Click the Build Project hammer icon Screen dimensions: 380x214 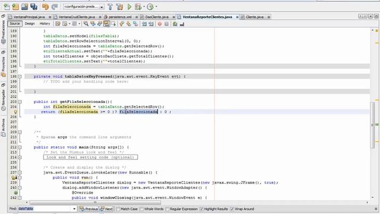110,7
